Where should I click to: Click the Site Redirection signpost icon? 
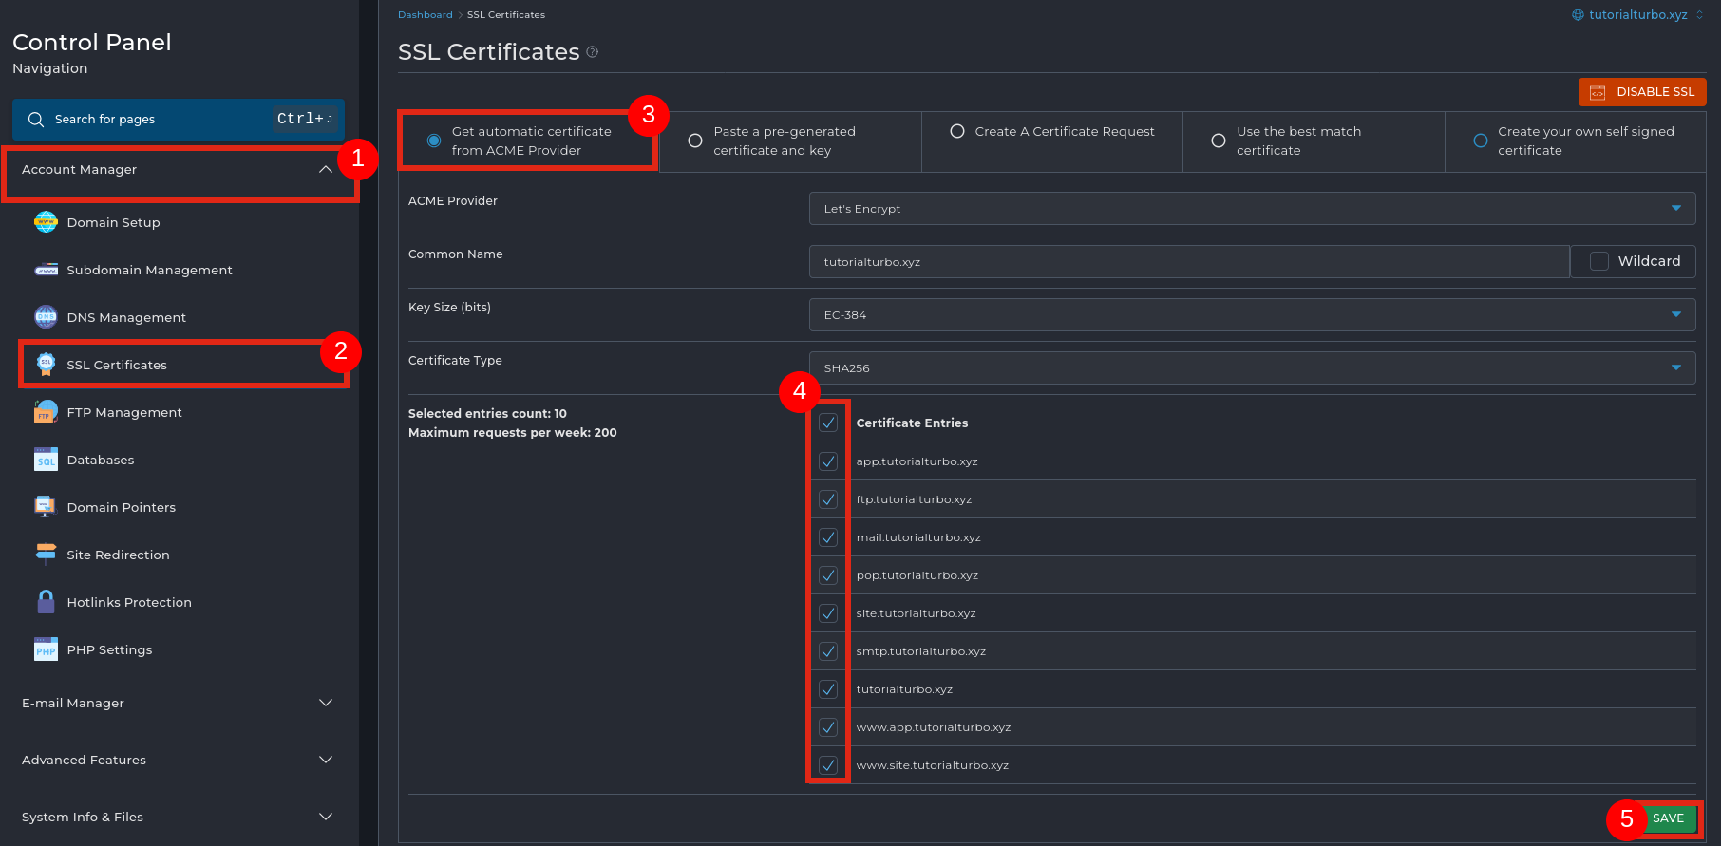(x=46, y=555)
